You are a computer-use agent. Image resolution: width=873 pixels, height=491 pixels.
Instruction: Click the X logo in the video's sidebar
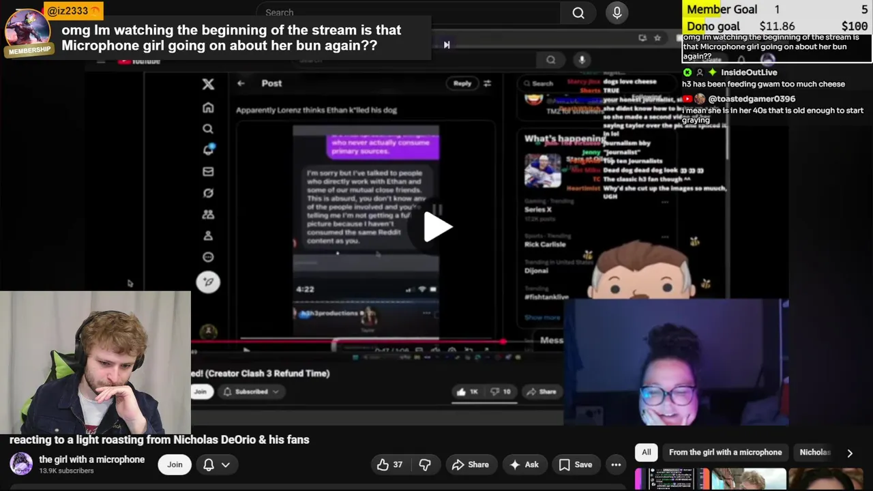[208, 84]
